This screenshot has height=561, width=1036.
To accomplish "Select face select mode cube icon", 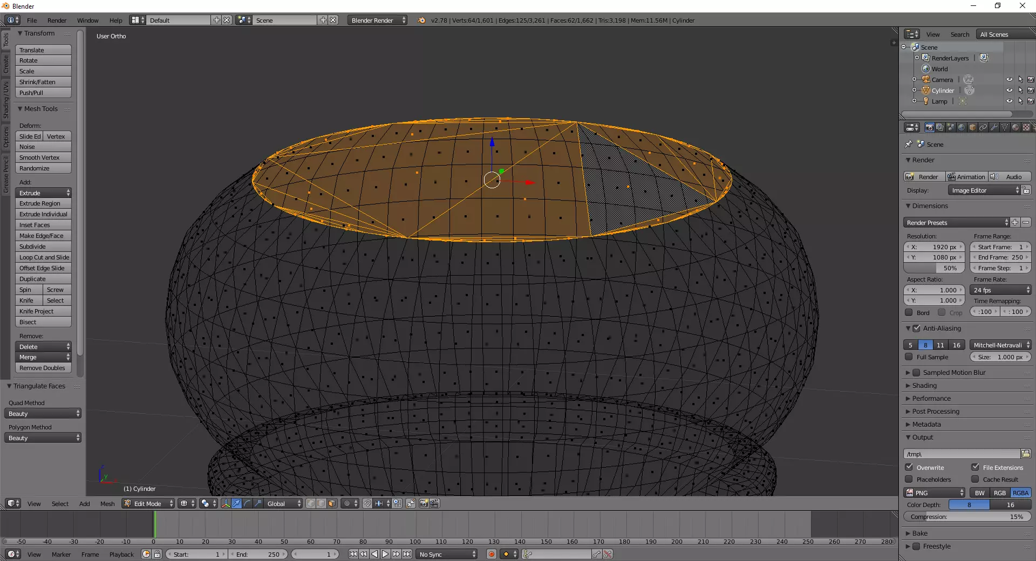I will tap(332, 503).
